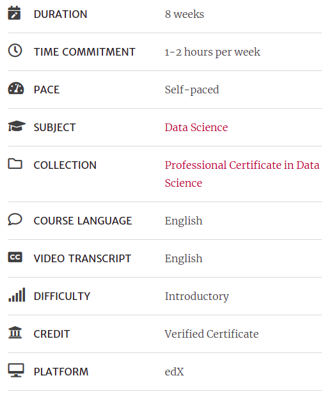The width and height of the screenshot is (332, 394).
Task: Click the monitor icon beside Platform
Action: tap(16, 370)
